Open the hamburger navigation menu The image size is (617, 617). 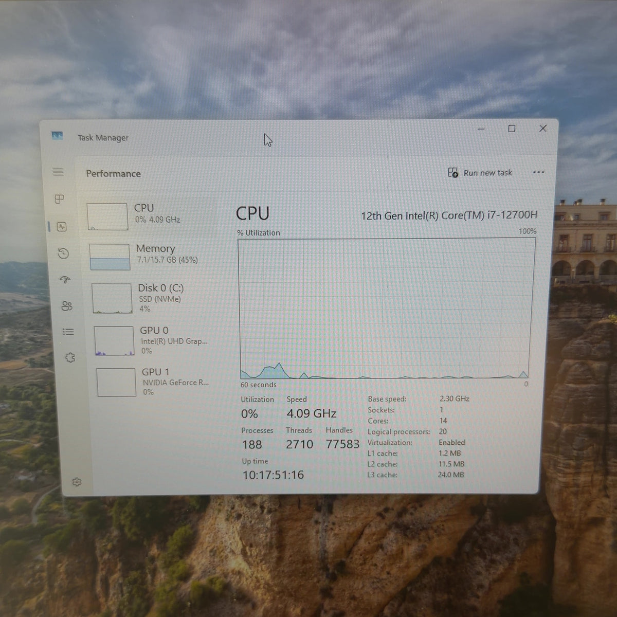[x=58, y=172]
